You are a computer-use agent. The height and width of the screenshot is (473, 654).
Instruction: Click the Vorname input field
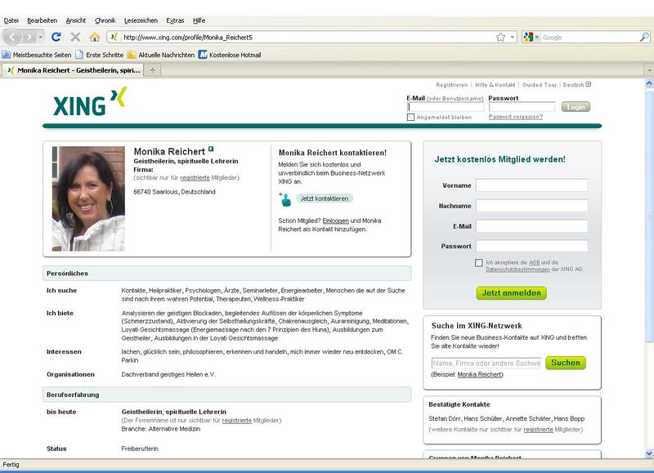coord(531,185)
